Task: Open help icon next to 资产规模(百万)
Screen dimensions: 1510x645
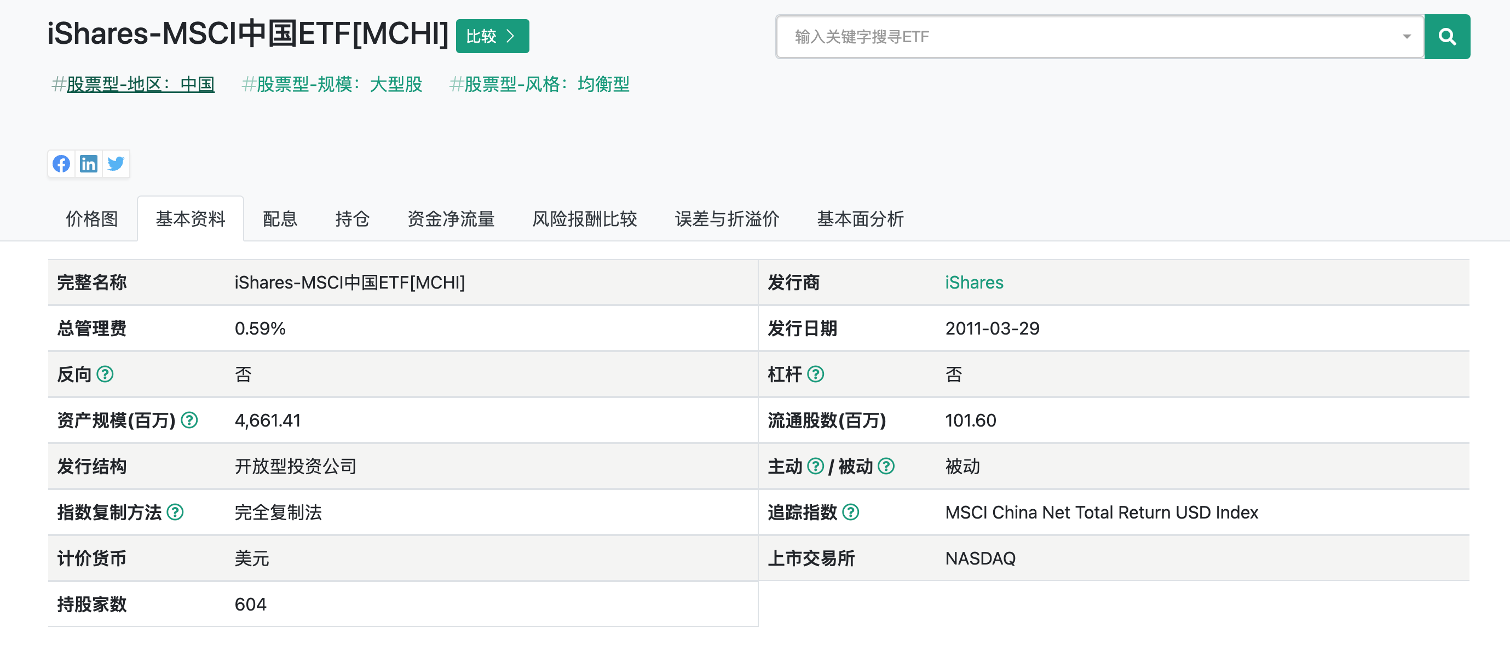Action: tap(189, 420)
